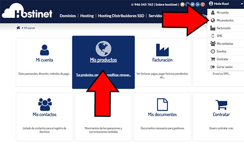Screen dimensions: 244x146
Task: Click the Movimientos de las operaciones card text
Action: click(103, 130)
